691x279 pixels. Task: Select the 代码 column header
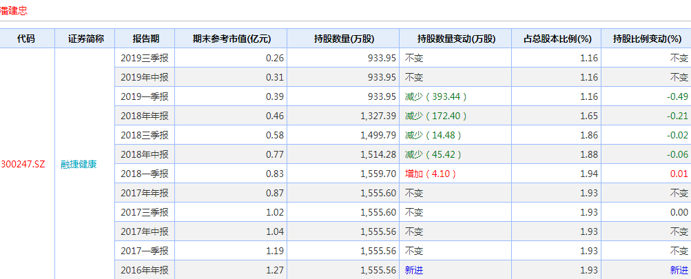26,39
